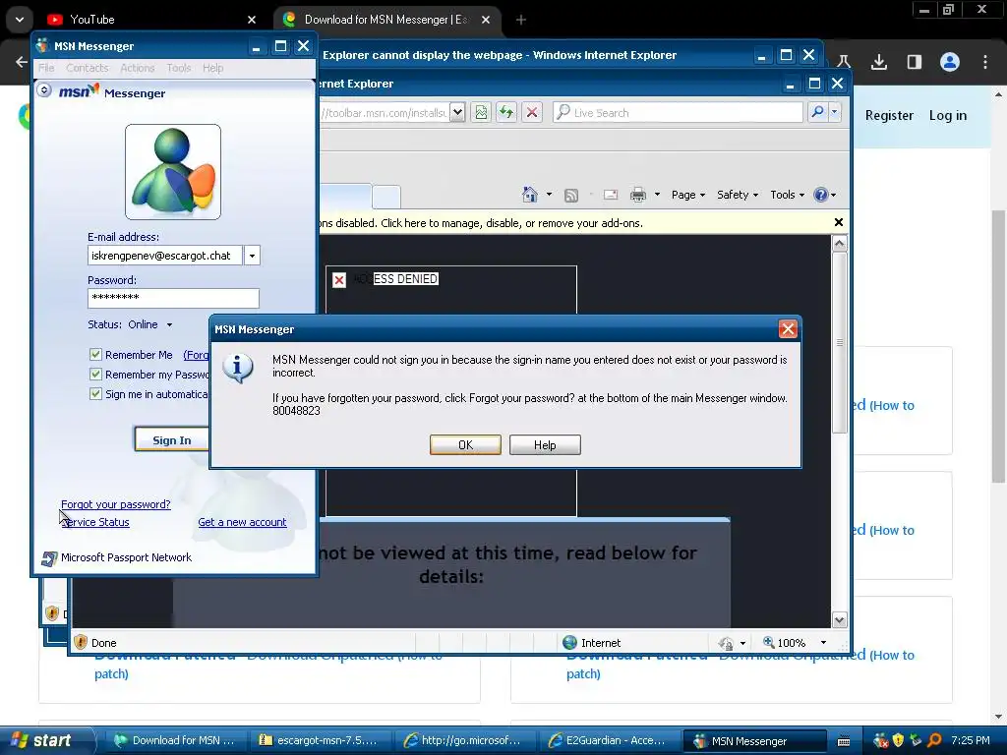
Task: Open the Home icon dropdown arrow
Action: click(549, 195)
